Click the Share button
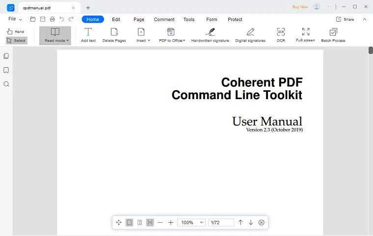 [x=345, y=19]
